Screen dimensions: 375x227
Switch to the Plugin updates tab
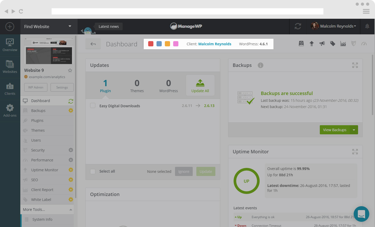[x=105, y=86]
